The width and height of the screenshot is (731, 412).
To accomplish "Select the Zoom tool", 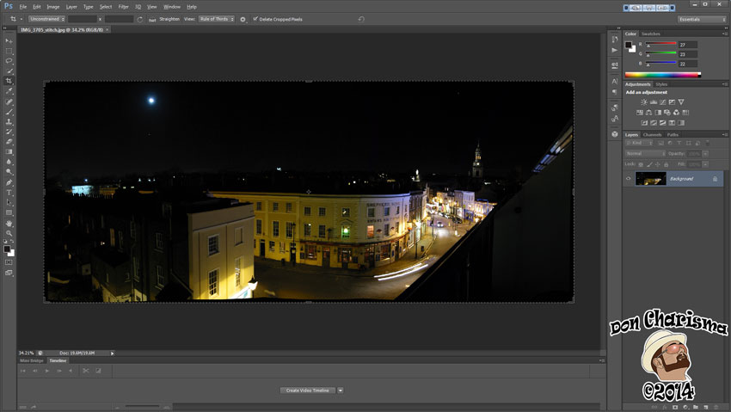I will 9,233.
